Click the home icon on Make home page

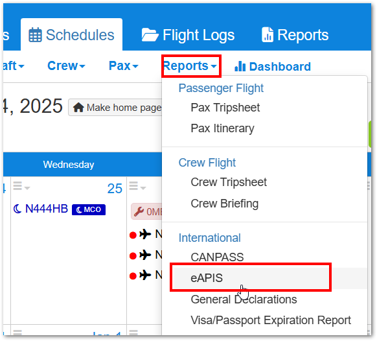pos(78,108)
